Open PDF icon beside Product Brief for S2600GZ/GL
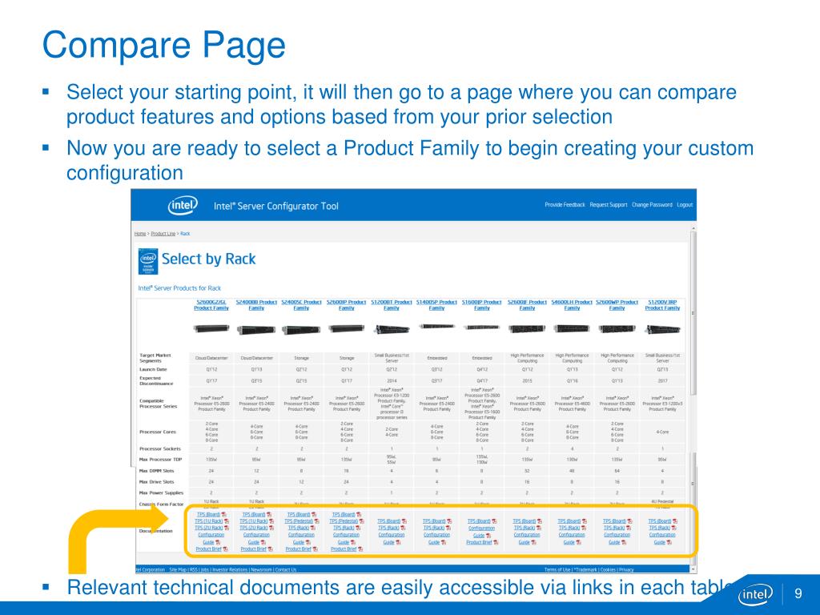The width and height of the screenshot is (820, 615). coord(225,549)
